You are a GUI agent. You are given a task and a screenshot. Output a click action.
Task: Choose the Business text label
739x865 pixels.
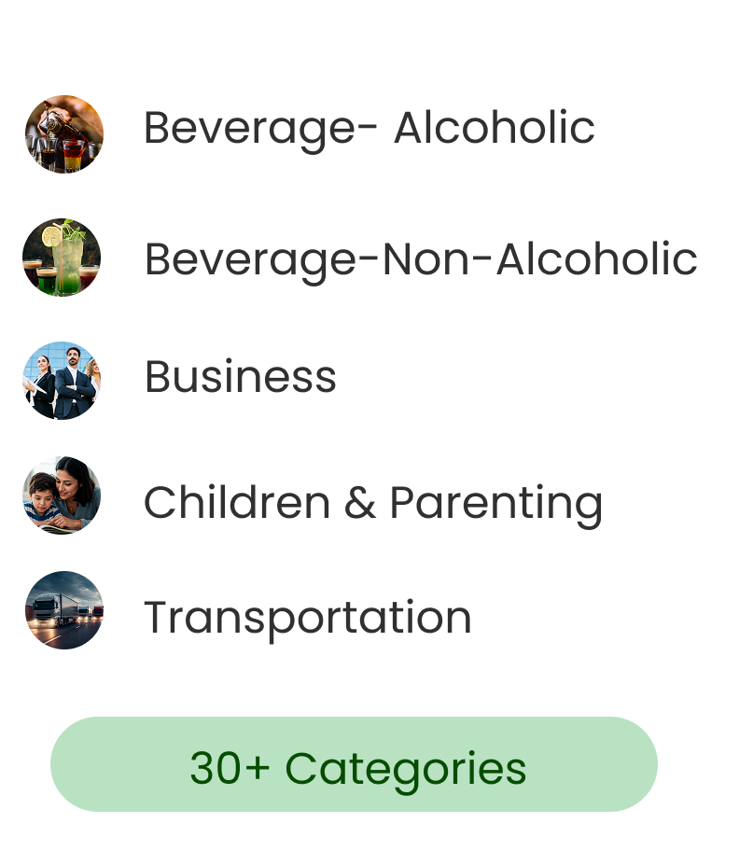[240, 377]
